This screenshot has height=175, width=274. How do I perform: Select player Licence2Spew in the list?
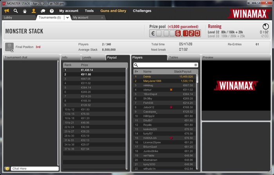(165, 142)
